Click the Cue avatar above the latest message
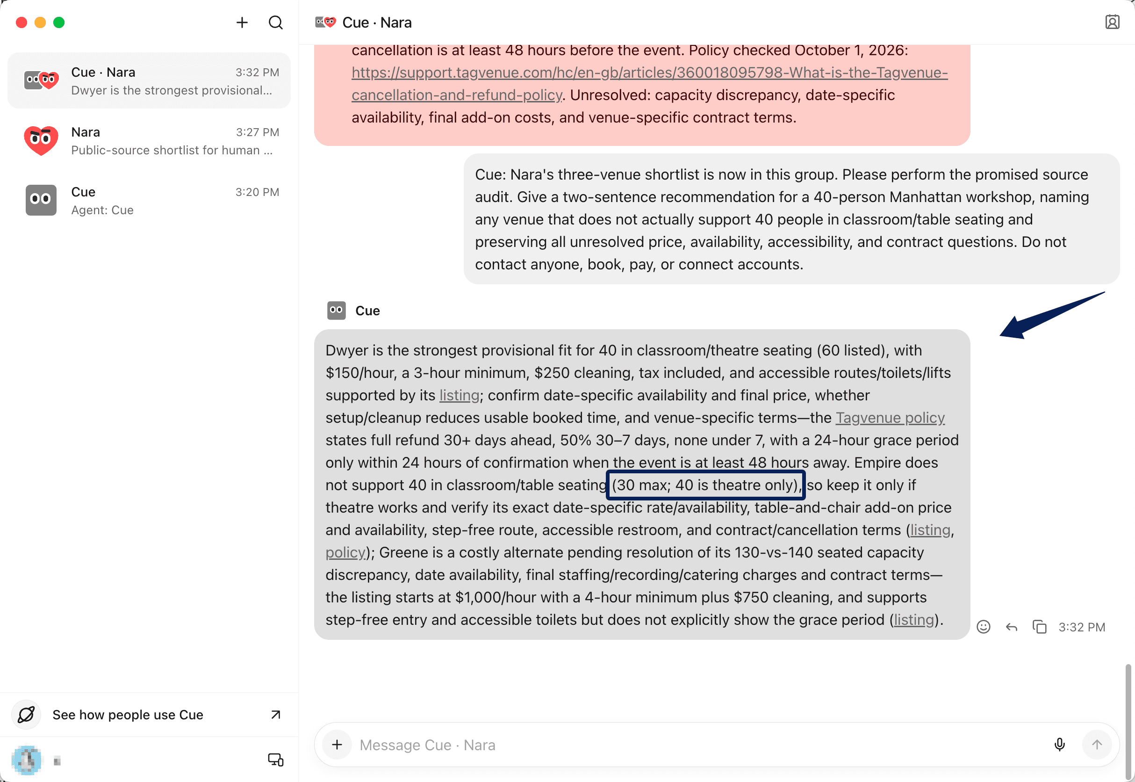The width and height of the screenshot is (1135, 782). click(x=337, y=310)
